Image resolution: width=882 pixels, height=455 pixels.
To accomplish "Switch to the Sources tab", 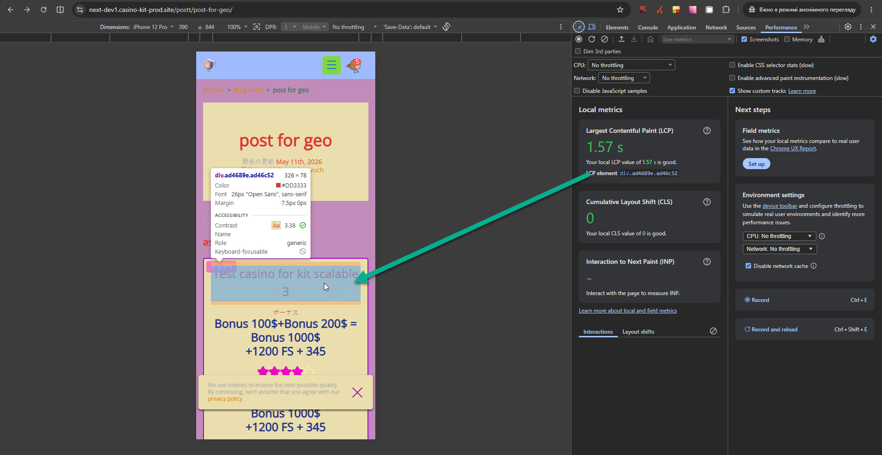I will coord(746,27).
